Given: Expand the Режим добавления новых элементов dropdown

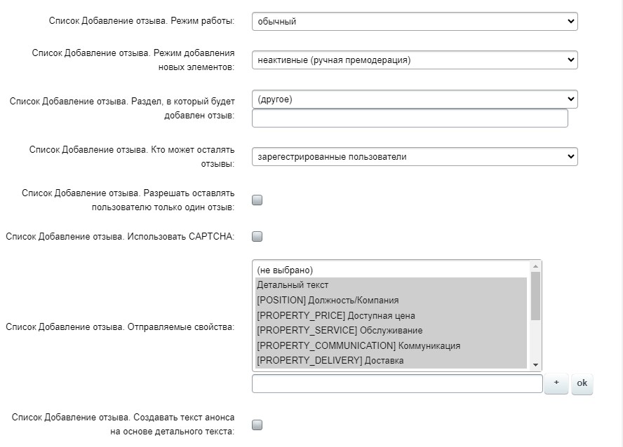Looking at the screenshot, I should (x=414, y=60).
